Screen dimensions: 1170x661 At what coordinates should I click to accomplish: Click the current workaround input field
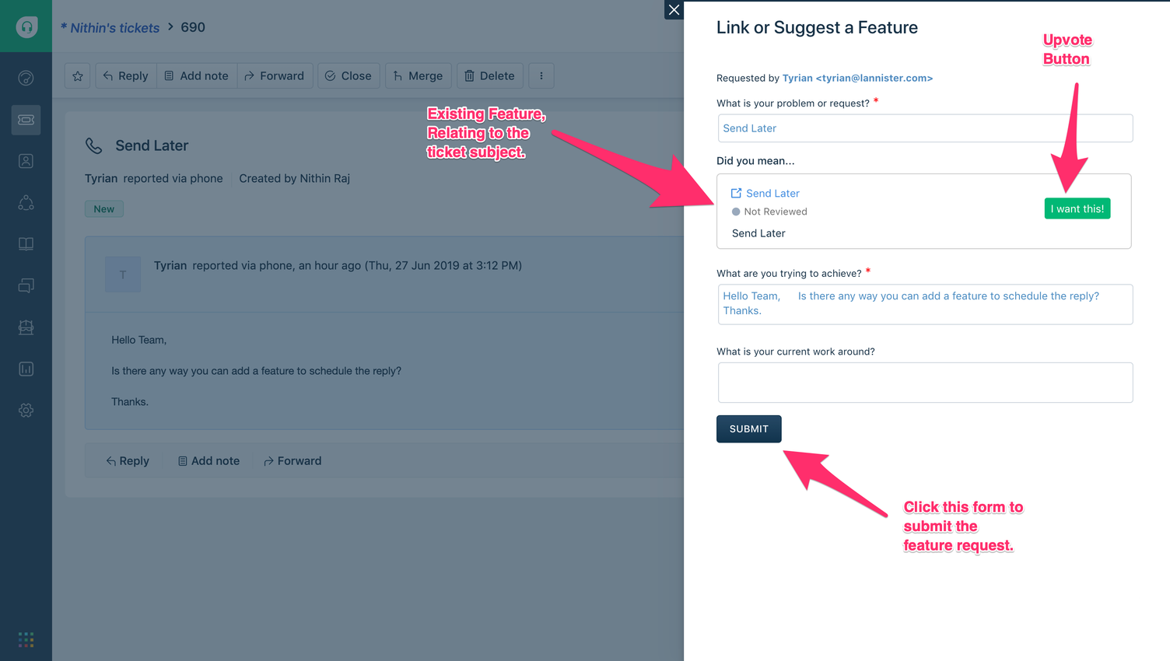coord(924,382)
